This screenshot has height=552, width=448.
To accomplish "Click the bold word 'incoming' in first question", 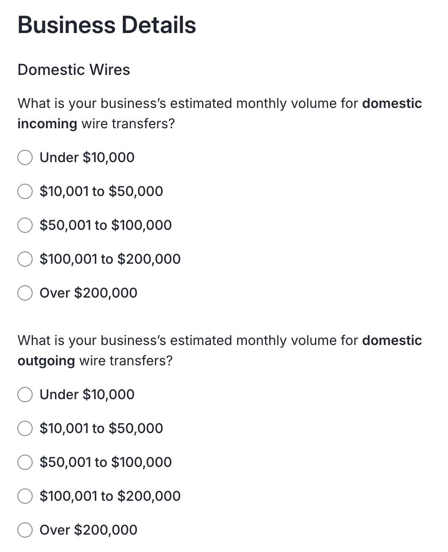I will coord(47,124).
